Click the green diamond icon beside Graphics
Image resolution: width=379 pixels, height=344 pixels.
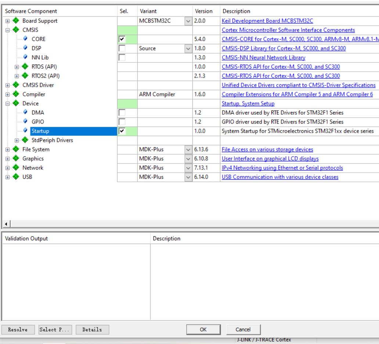click(x=16, y=158)
